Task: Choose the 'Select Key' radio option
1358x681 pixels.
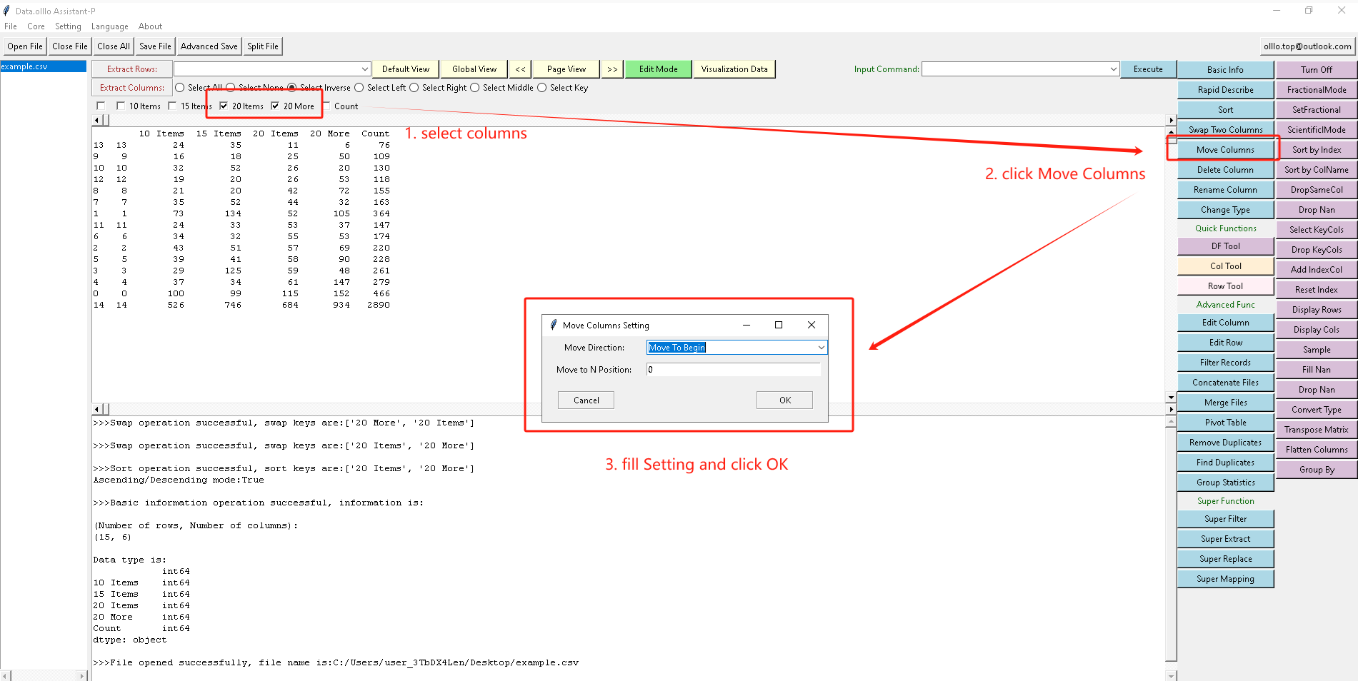Action: point(542,88)
